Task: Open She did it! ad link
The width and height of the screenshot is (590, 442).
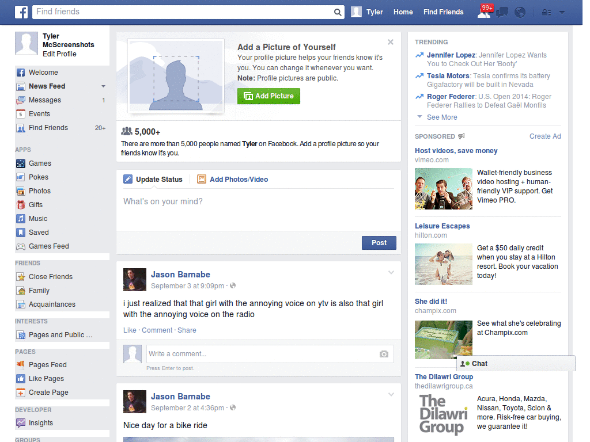Action: click(x=431, y=302)
